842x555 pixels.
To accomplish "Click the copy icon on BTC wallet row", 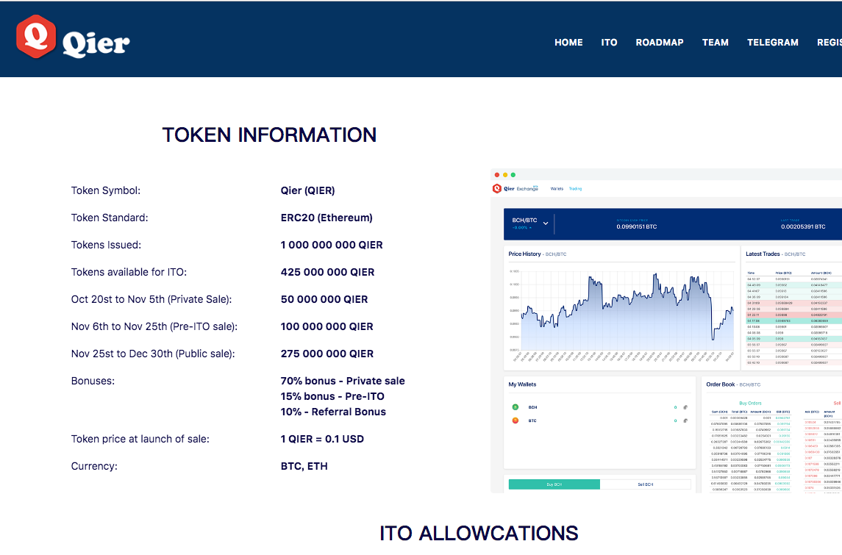I will coord(685,420).
